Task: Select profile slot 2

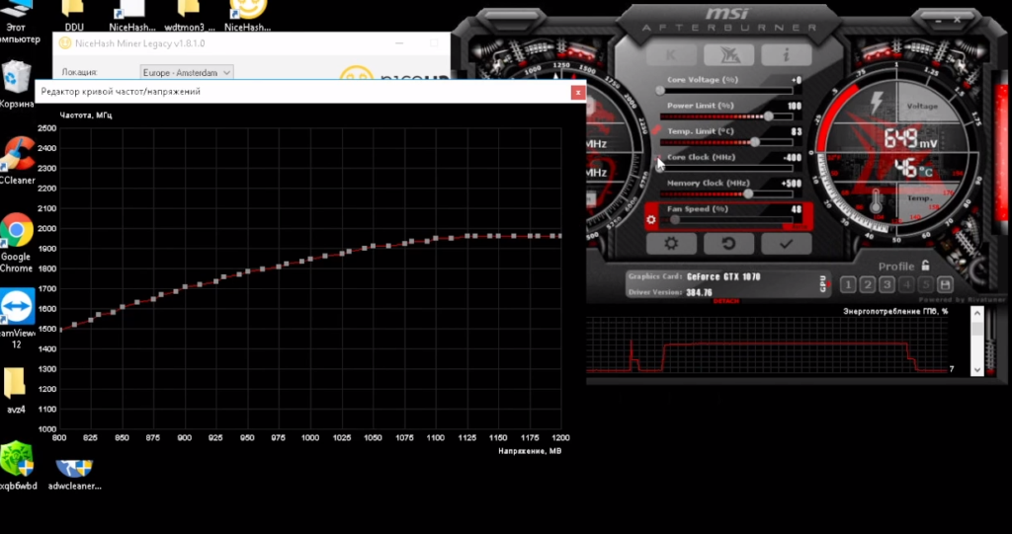Action: (868, 284)
